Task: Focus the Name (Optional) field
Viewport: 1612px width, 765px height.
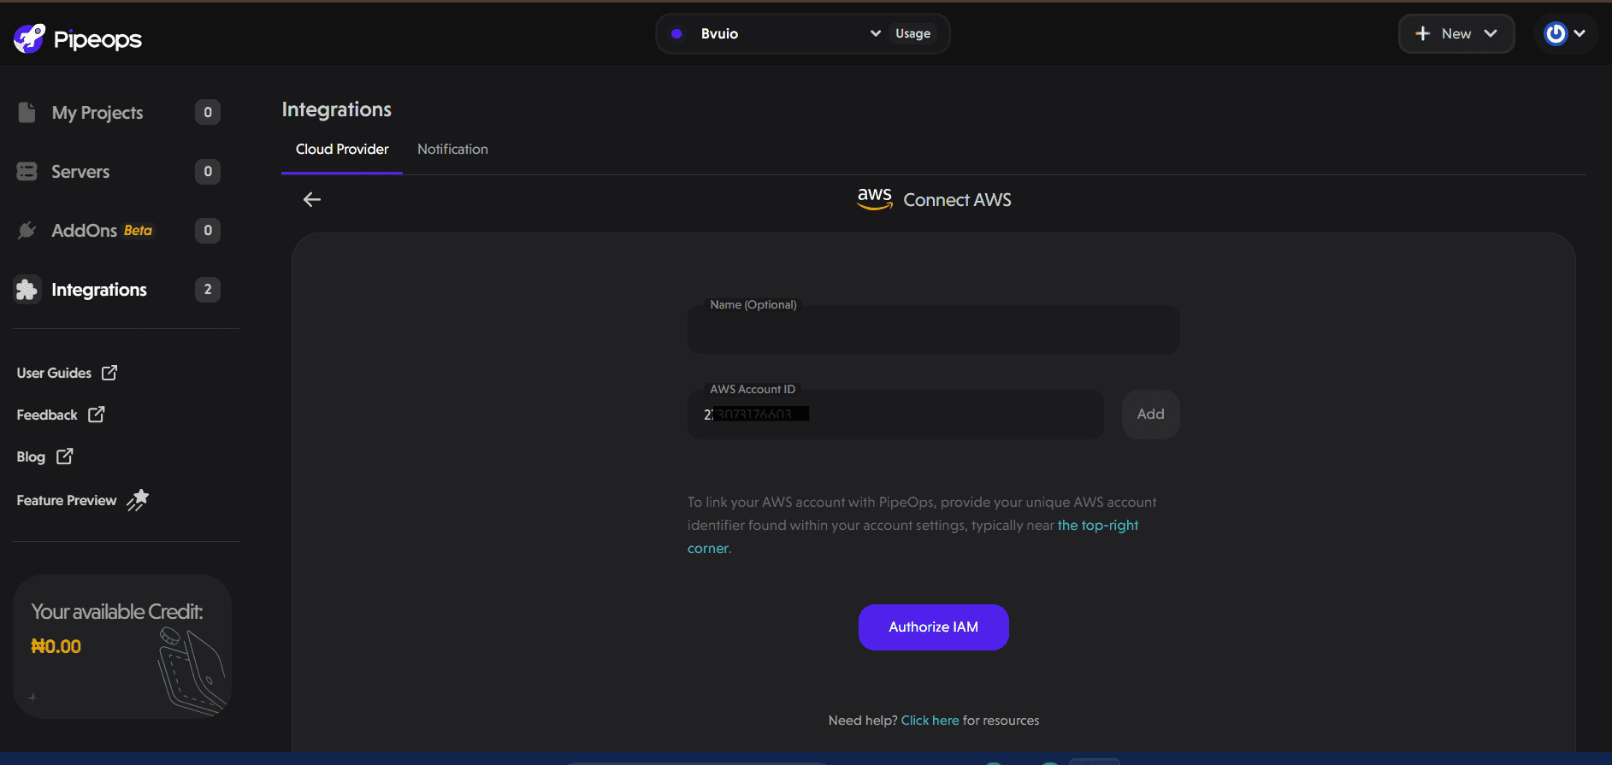Action: point(933,329)
